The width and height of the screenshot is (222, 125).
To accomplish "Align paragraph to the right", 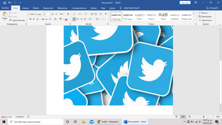I will click(82, 19).
